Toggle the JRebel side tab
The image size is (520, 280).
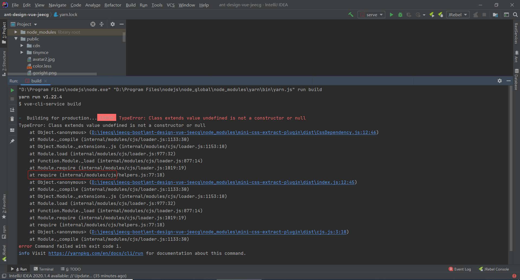4,253
